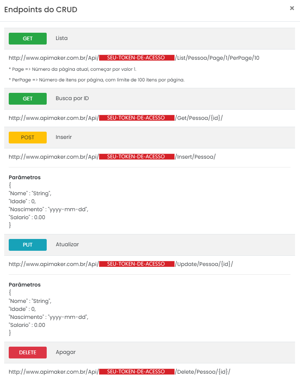Click the PerPage limit note text
300x379 pixels.
click(x=96, y=80)
